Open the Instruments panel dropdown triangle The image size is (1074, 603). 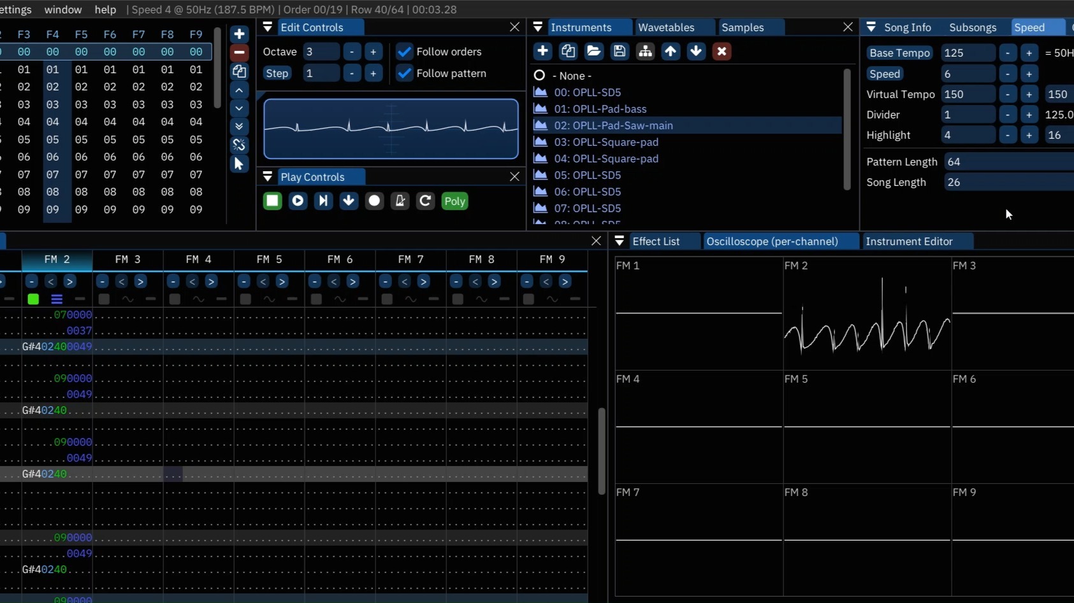(538, 27)
